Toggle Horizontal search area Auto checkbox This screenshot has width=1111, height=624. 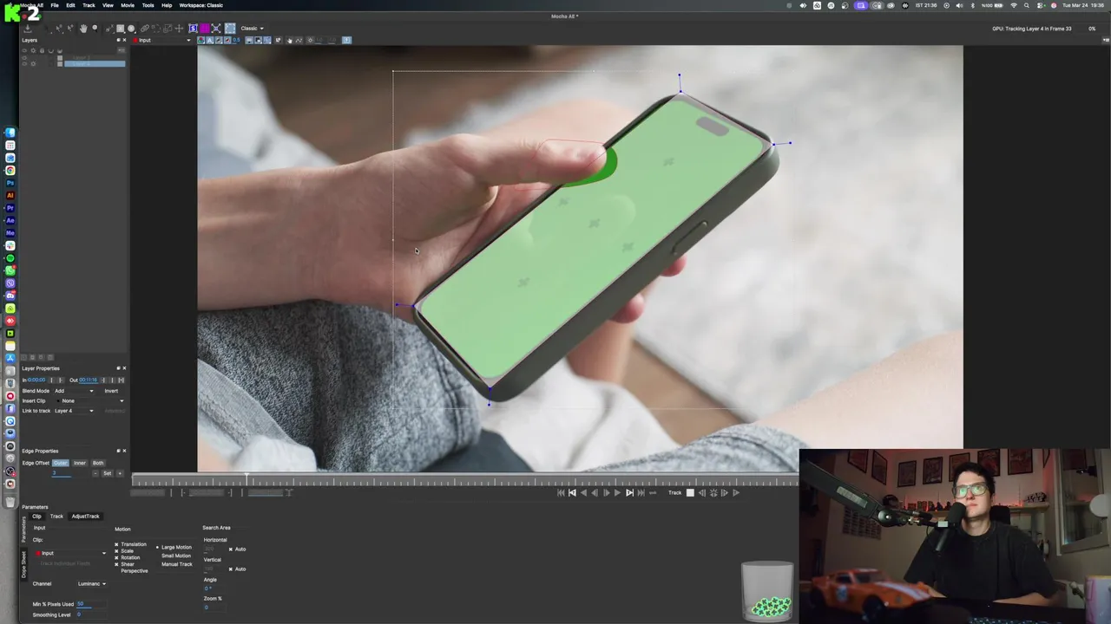pos(230,549)
